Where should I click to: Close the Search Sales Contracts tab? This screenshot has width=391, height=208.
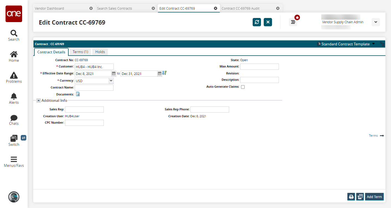[153, 8]
